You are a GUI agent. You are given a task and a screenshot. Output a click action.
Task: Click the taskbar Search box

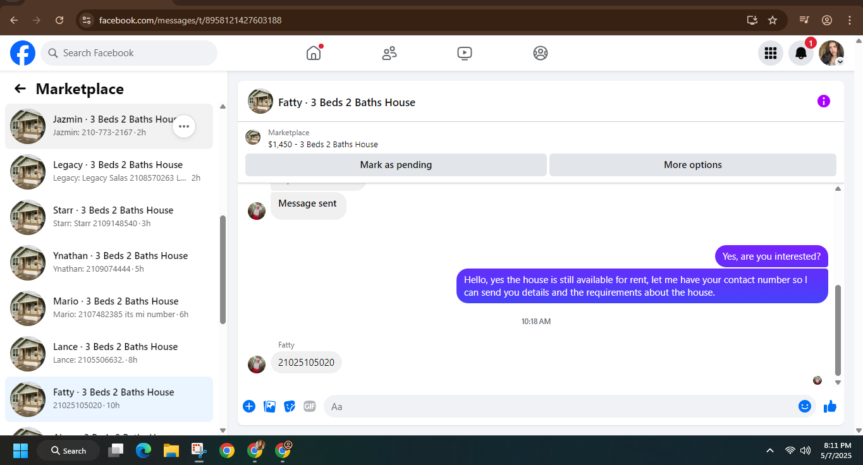click(68, 450)
